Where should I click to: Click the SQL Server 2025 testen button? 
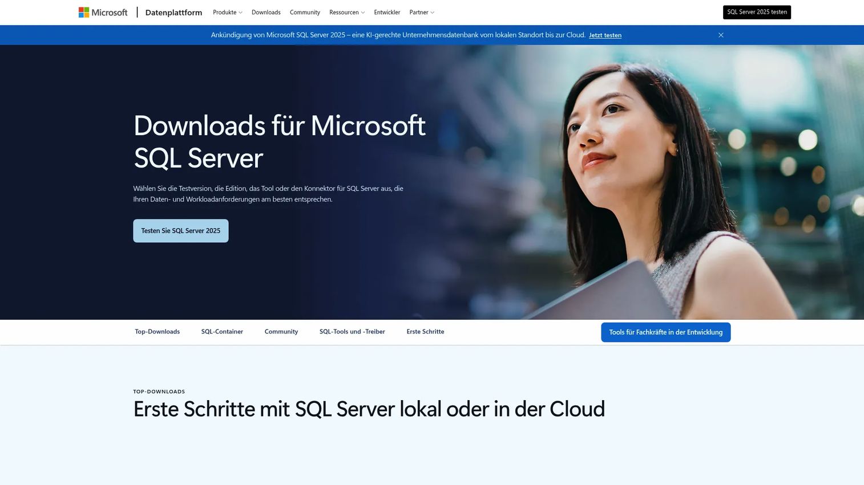click(x=757, y=12)
